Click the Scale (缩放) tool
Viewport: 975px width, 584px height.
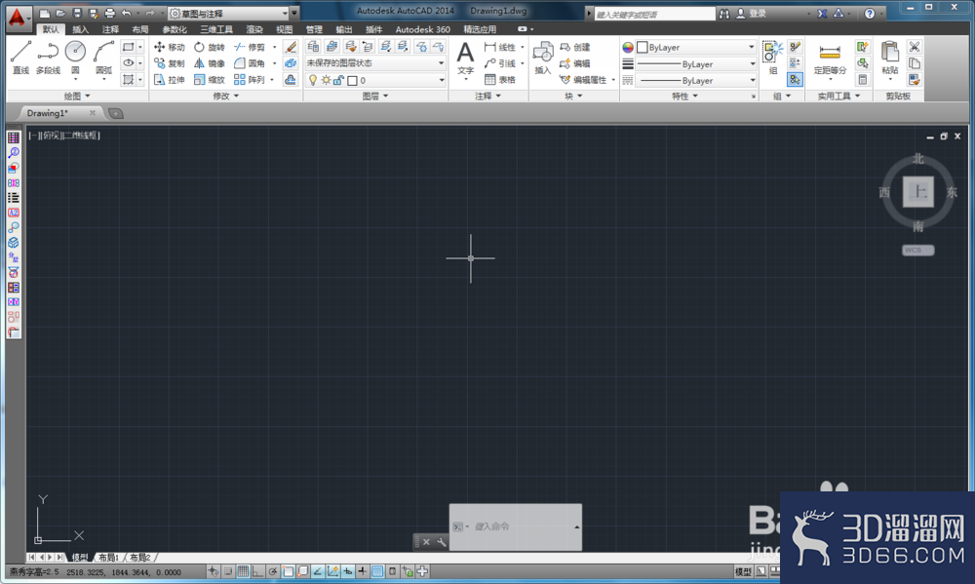coord(209,80)
